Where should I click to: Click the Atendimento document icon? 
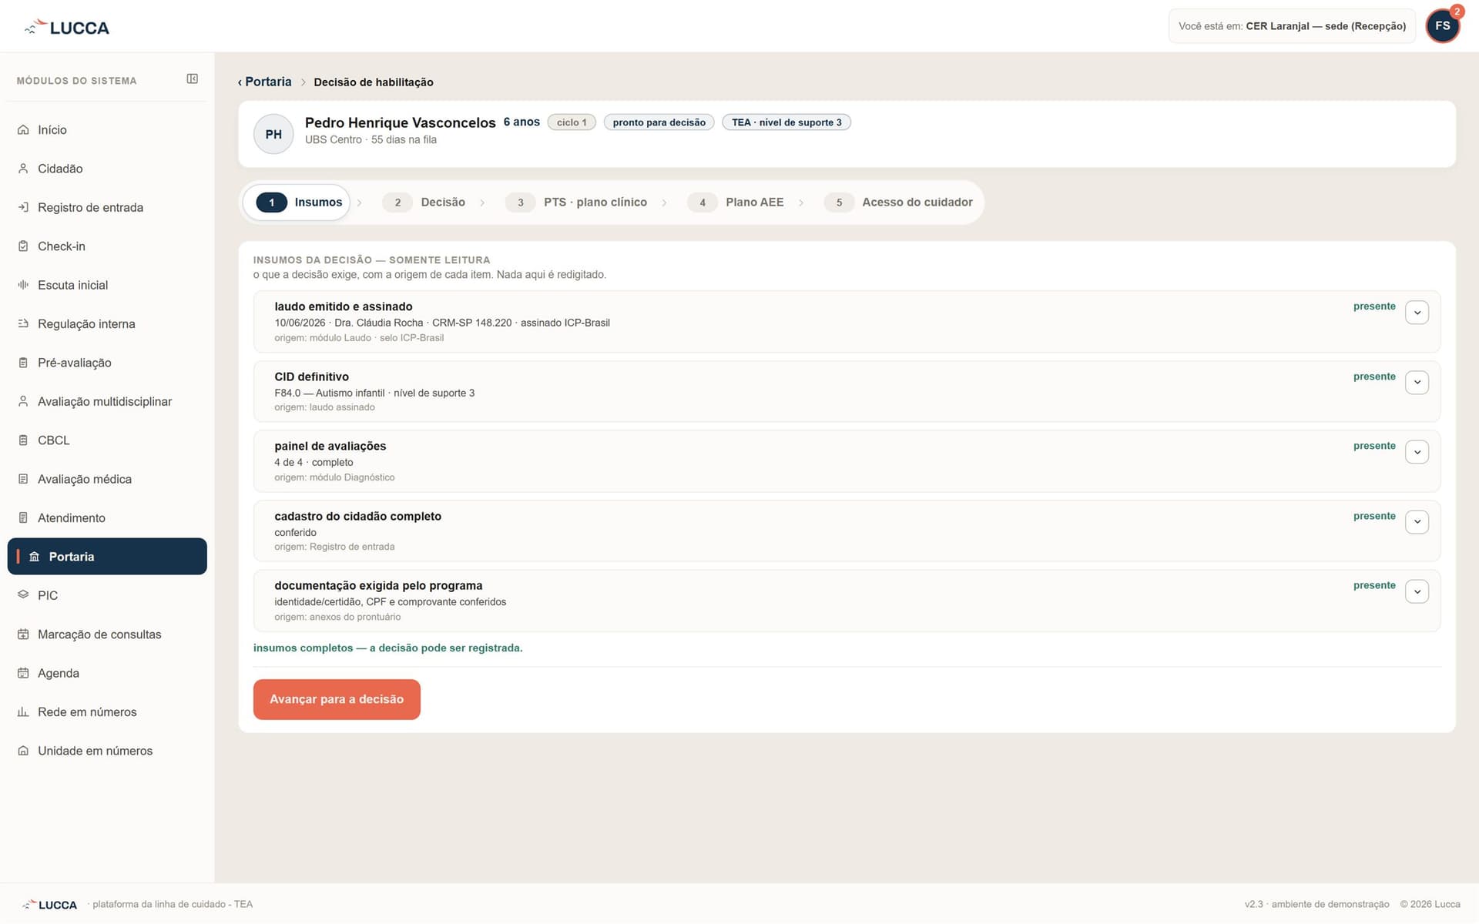[23, 517]
